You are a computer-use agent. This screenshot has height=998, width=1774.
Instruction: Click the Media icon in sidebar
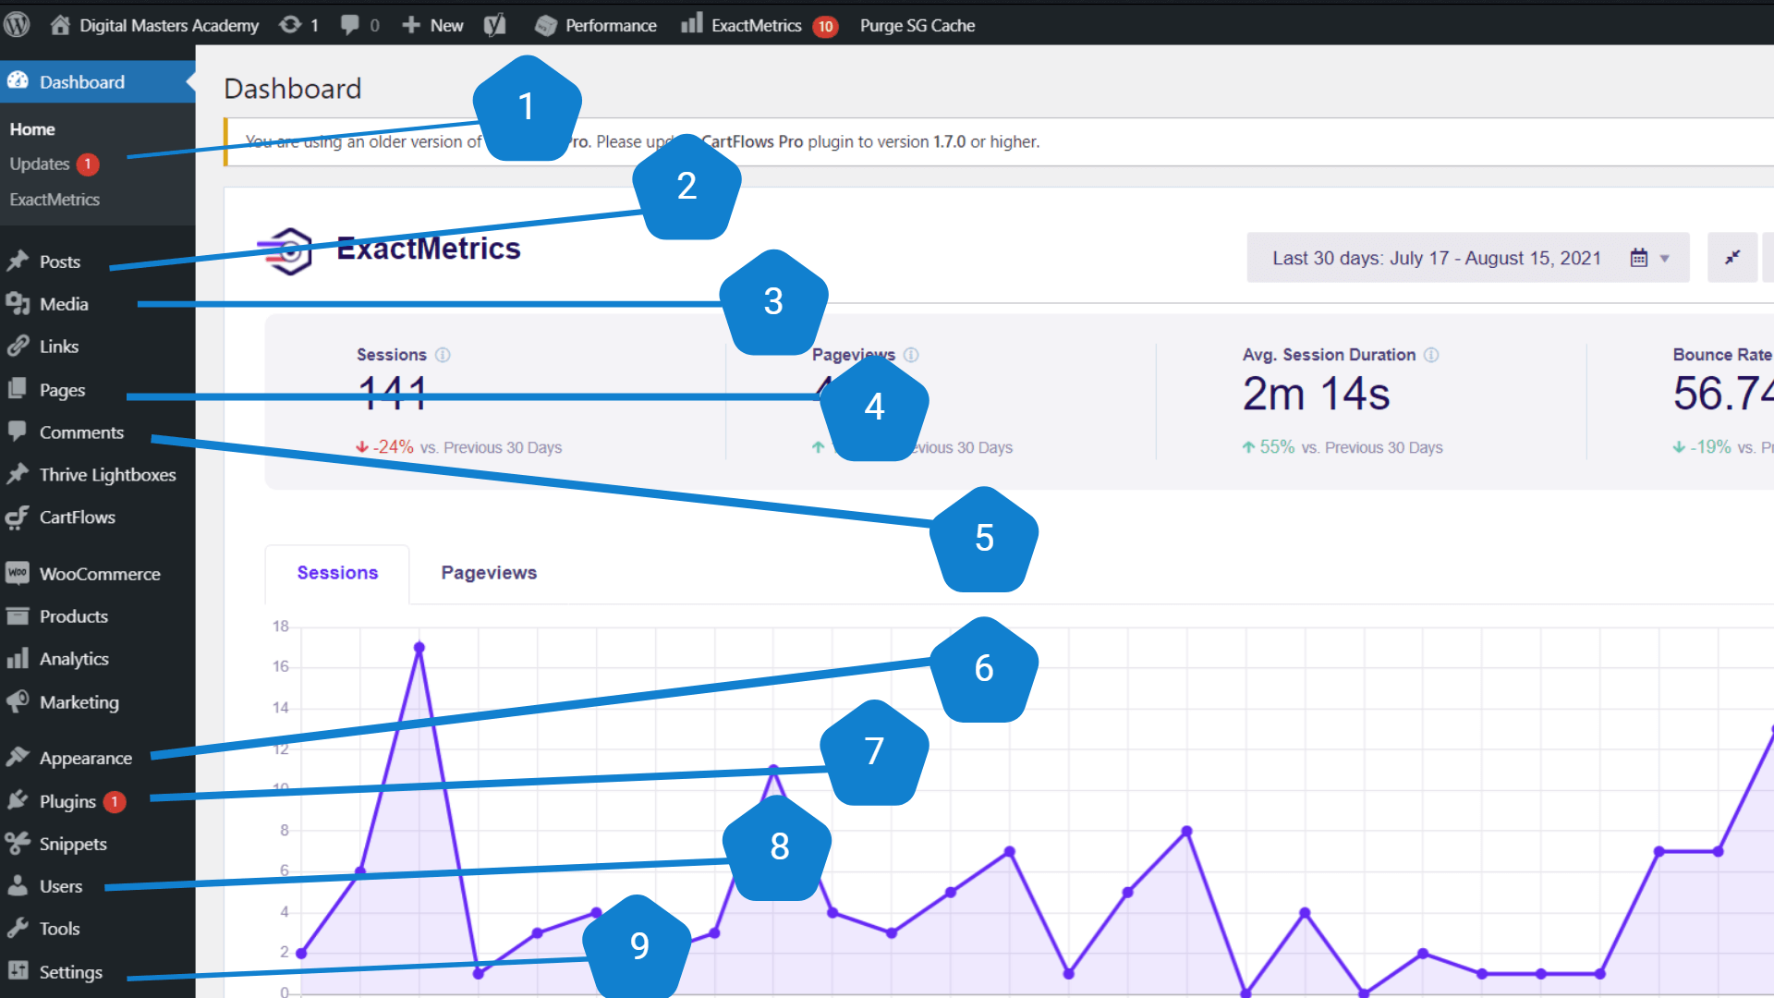pyautogui.click(x=18, y=303)
